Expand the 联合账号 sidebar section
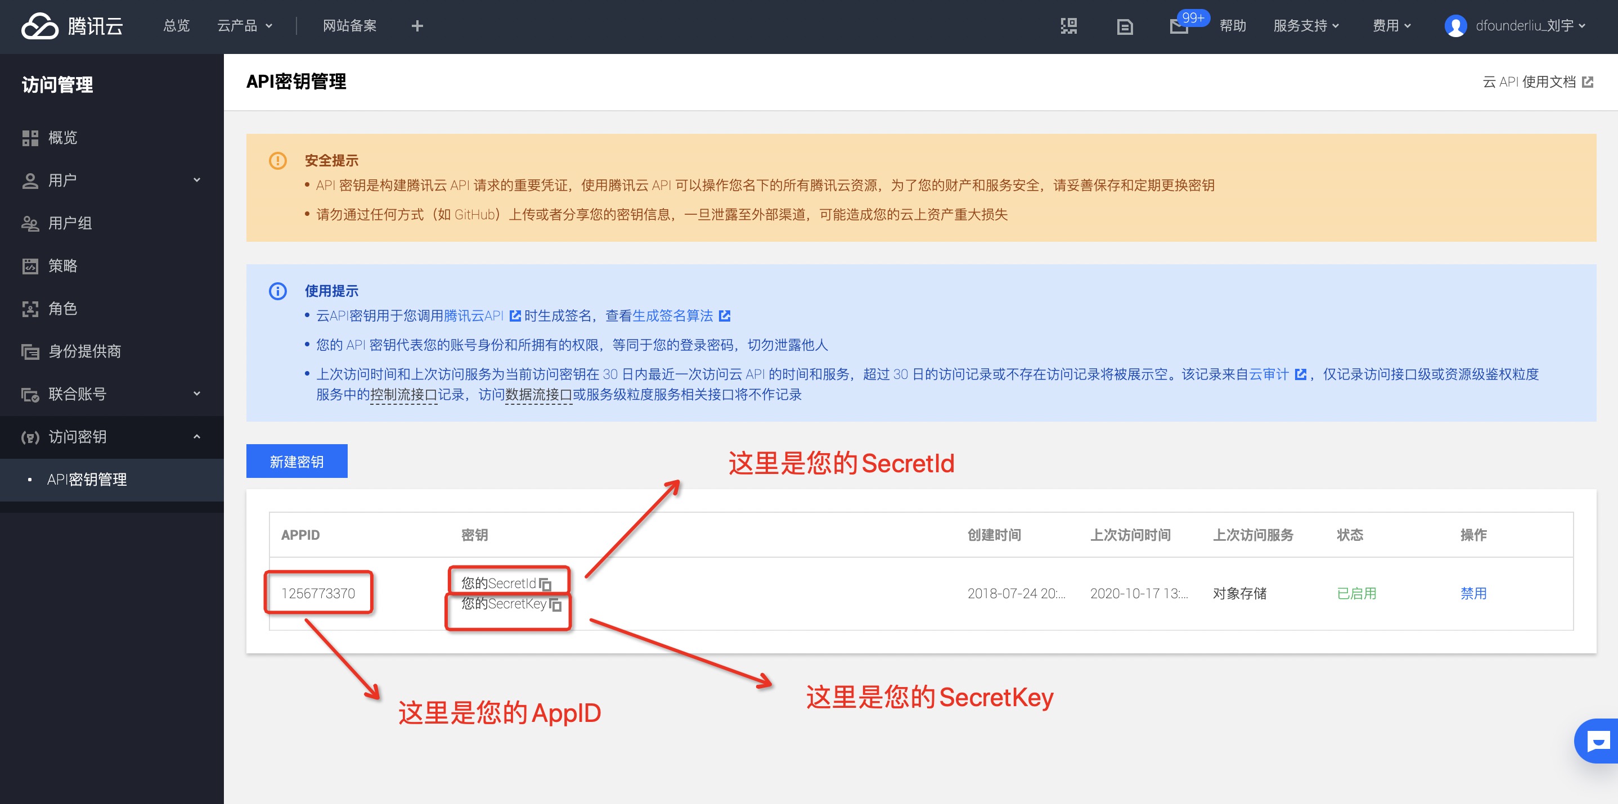 coord(112,394)
